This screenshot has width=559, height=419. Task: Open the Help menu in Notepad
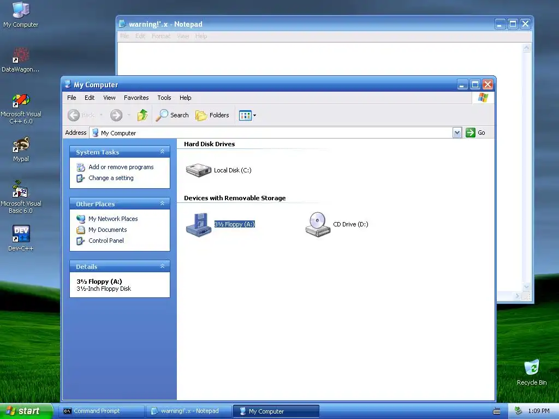(201, 36)
